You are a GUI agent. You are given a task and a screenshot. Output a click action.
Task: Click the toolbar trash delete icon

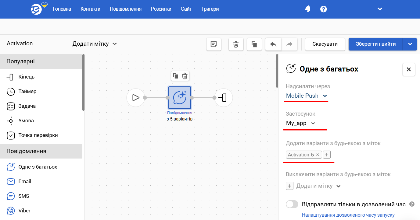(236, 44)
